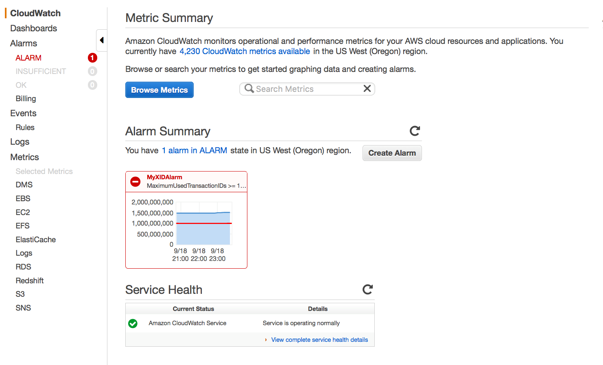Open Billing alarms in sidebar
Image resolution: width=603 pixels, height=365 pixels.
click(x=26, y=98)
